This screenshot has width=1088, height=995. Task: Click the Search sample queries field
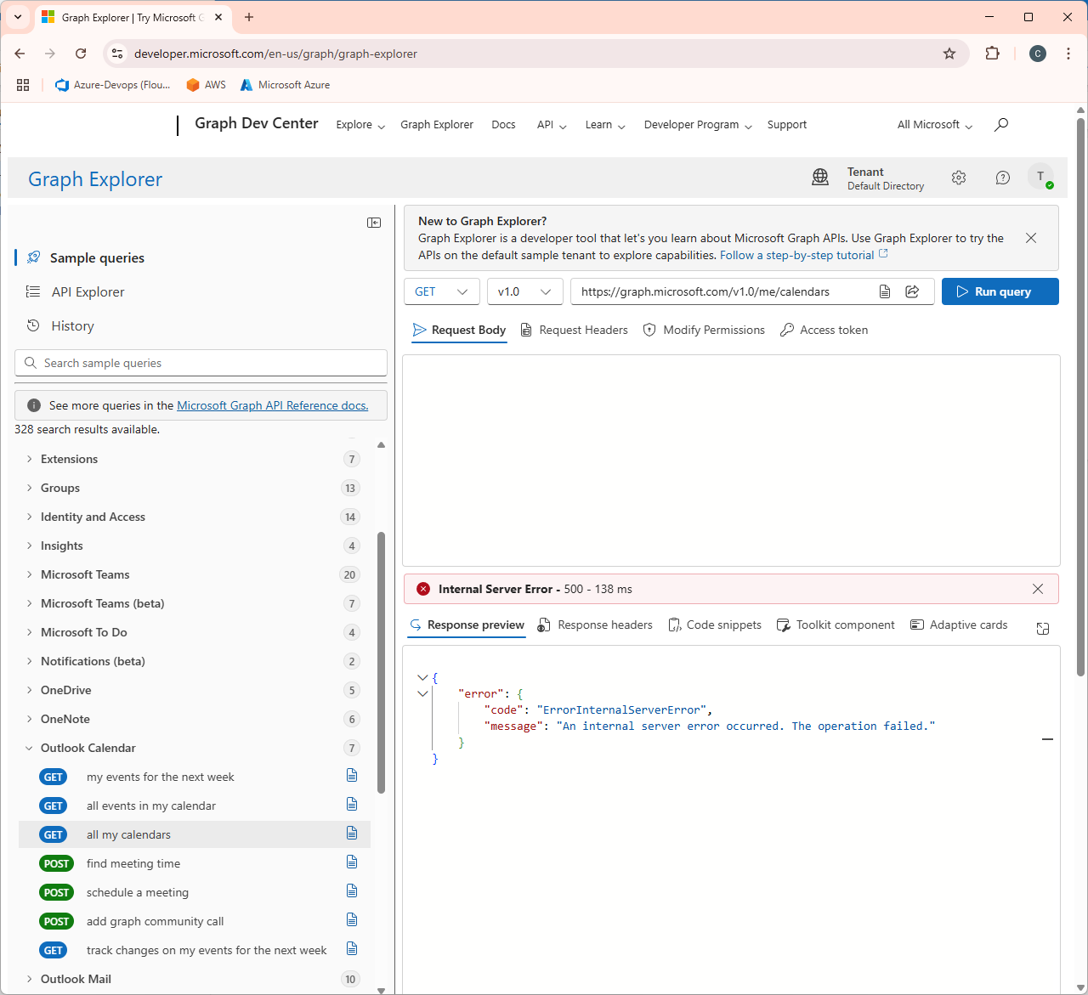[x=201, y=363]
